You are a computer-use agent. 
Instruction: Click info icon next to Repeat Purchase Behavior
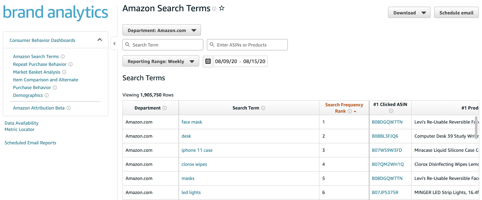click(x=70, y=64)
